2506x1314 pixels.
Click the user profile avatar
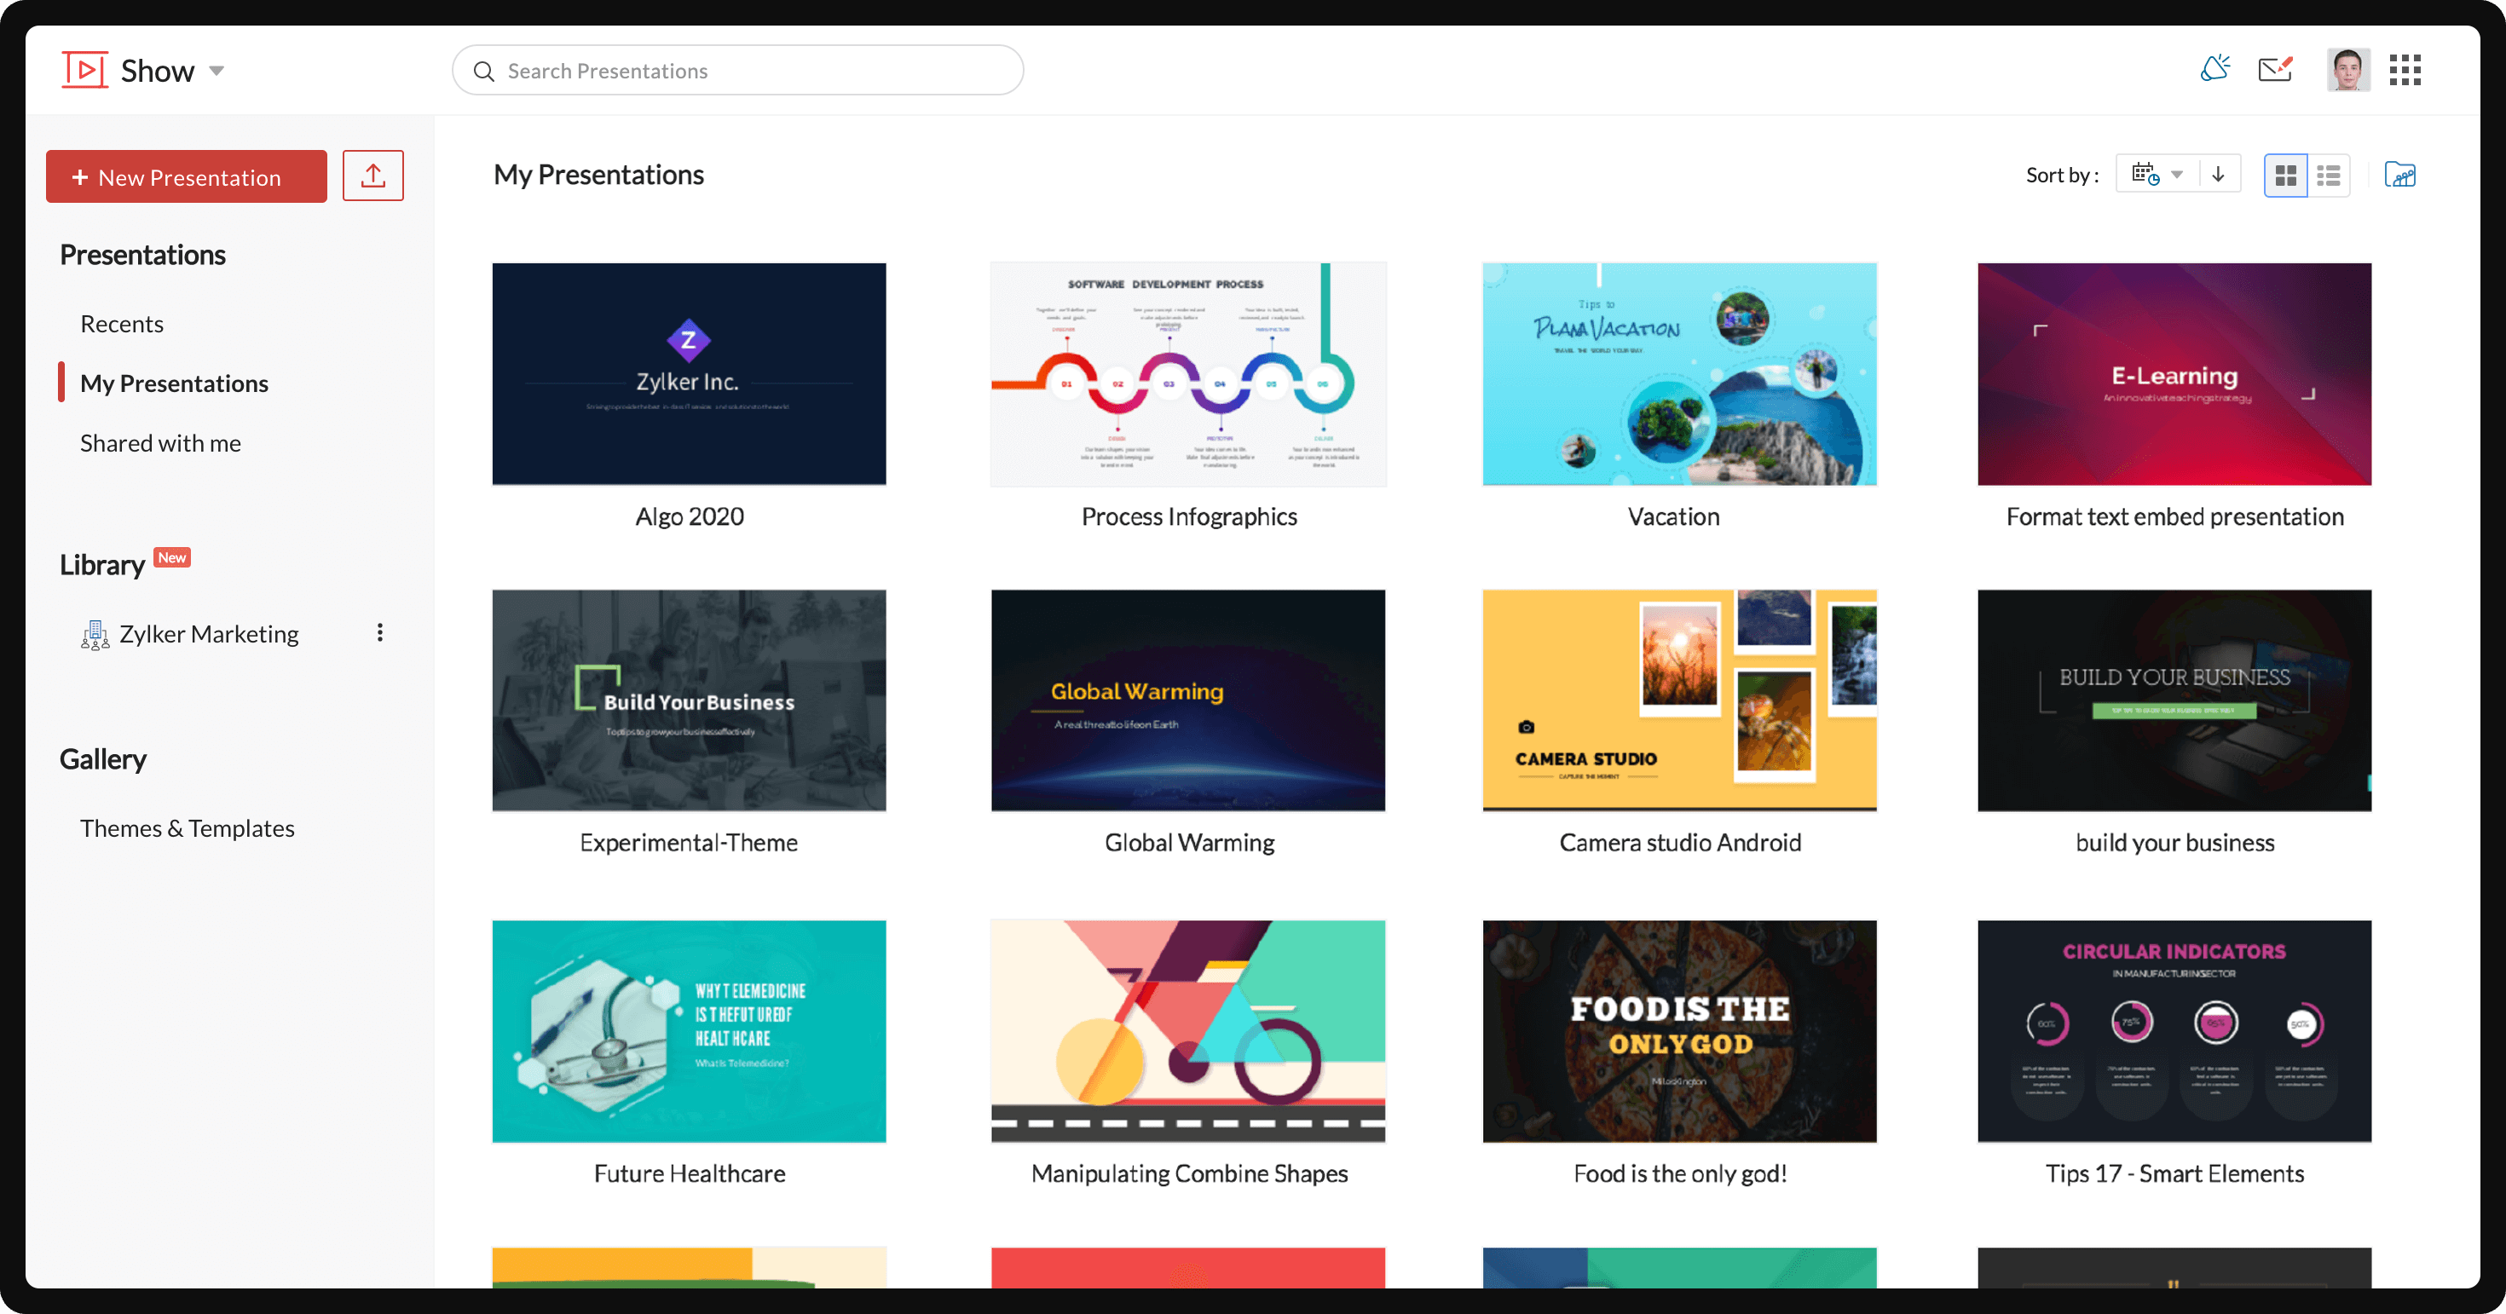point(2347,70)
